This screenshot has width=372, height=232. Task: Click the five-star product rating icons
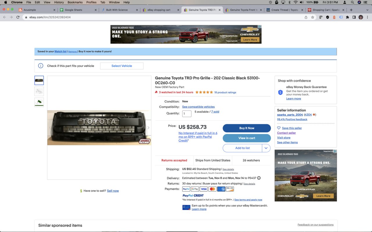click(204, 92)
